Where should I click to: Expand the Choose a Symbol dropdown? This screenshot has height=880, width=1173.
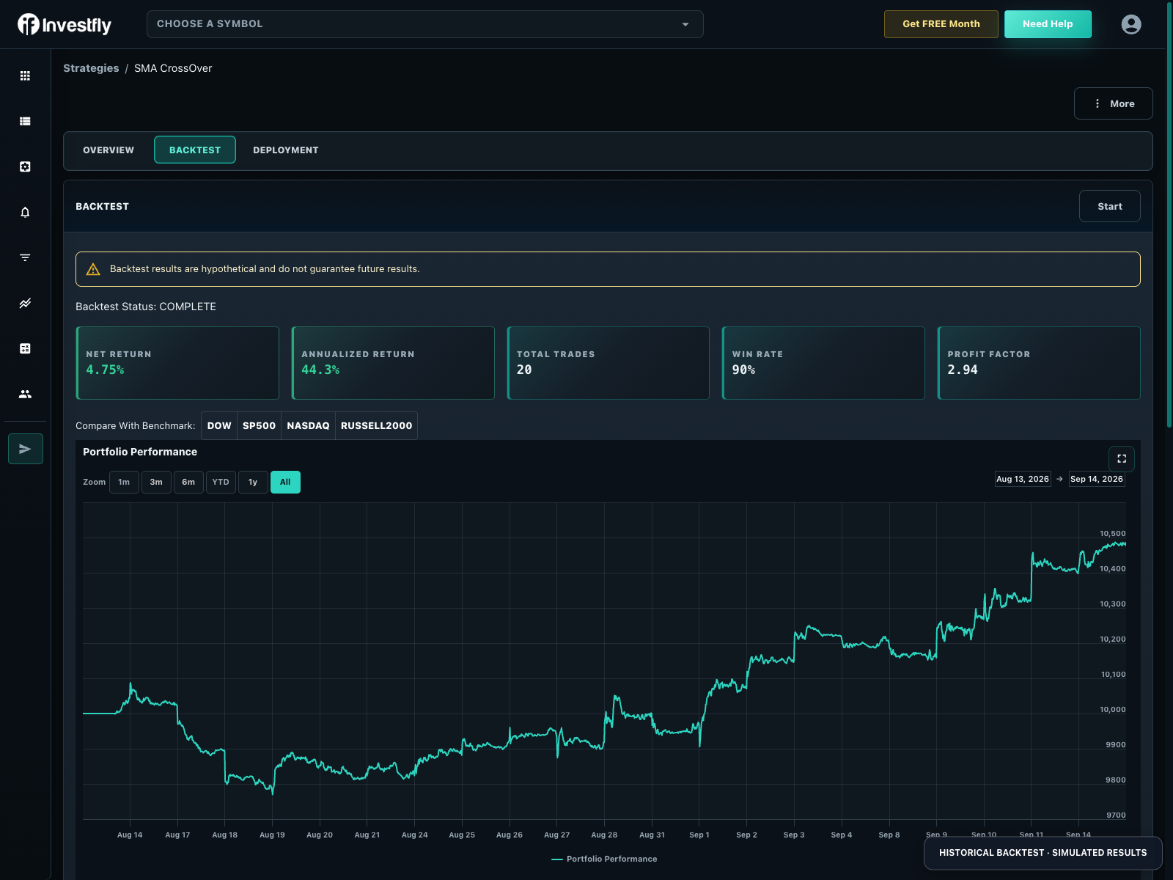[425, 24]
